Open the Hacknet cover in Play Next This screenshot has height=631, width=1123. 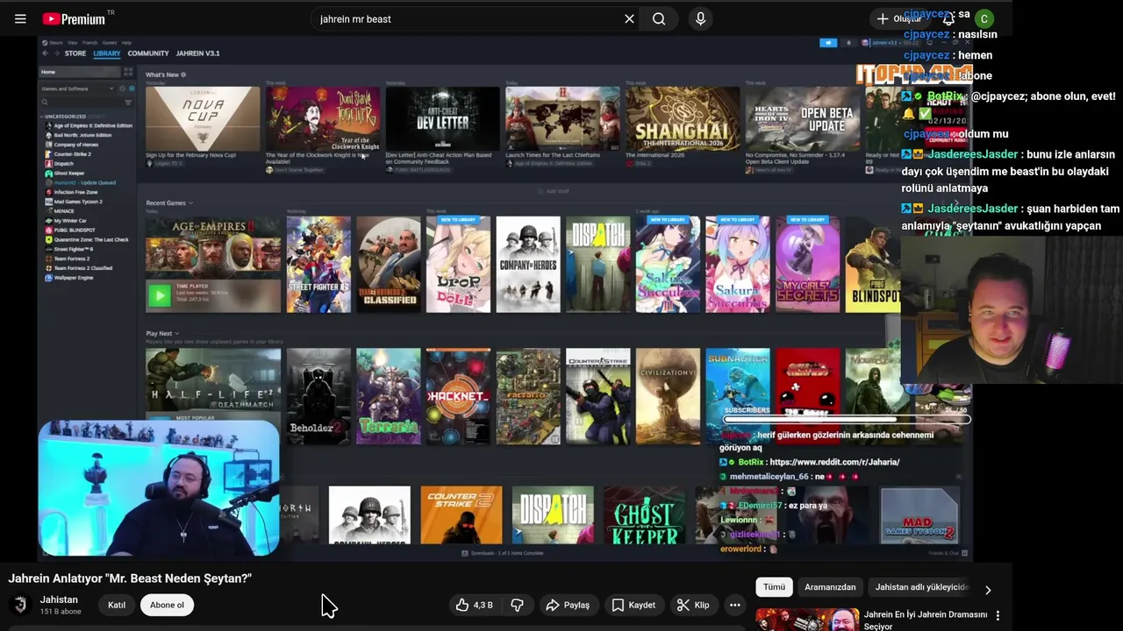pyautogui.click(x=458, y=396)
